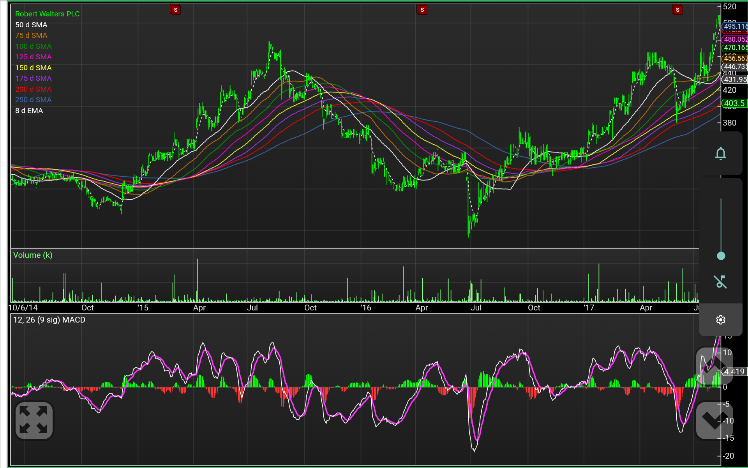Click the 10/6/14 start date label
Screen dimensions: 748x468
coord(23,308)
